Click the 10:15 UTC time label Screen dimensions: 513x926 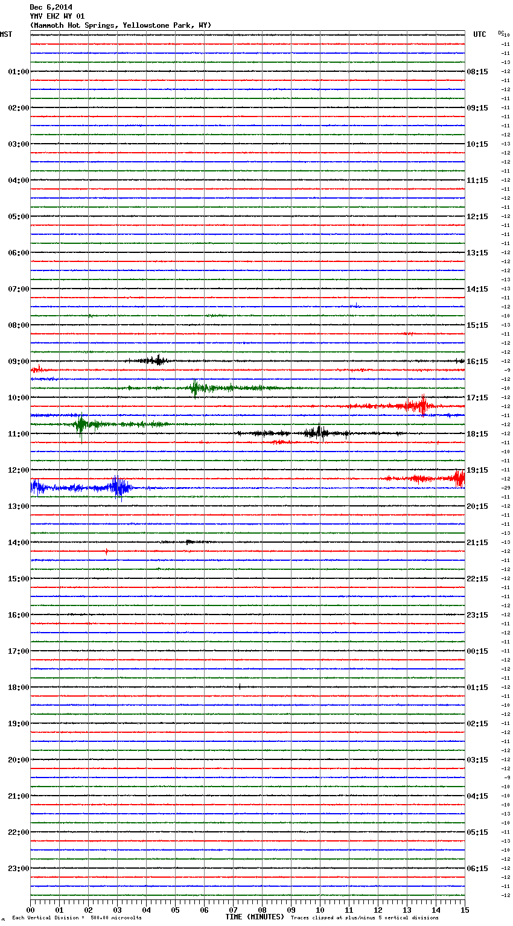(477, 144)
